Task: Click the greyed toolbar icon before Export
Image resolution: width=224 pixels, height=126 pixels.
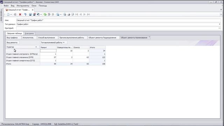Action: point(53,14)
